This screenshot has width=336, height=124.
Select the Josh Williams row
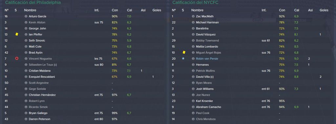click(252, 89)
